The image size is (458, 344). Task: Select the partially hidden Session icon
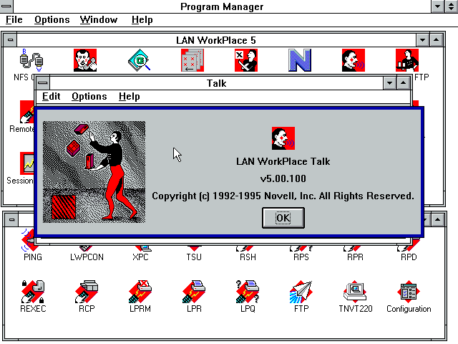click(26, 163)
